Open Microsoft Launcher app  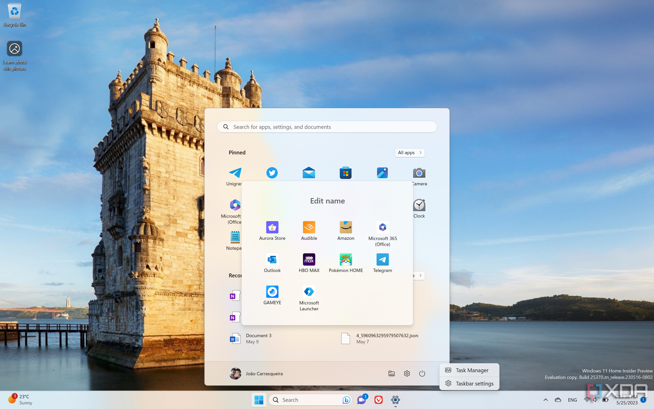(x=309, y=298)
